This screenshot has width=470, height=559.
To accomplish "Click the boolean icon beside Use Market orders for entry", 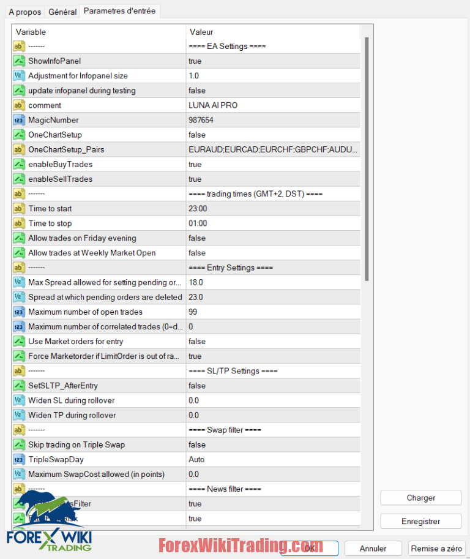I will [x=19, y=342].
